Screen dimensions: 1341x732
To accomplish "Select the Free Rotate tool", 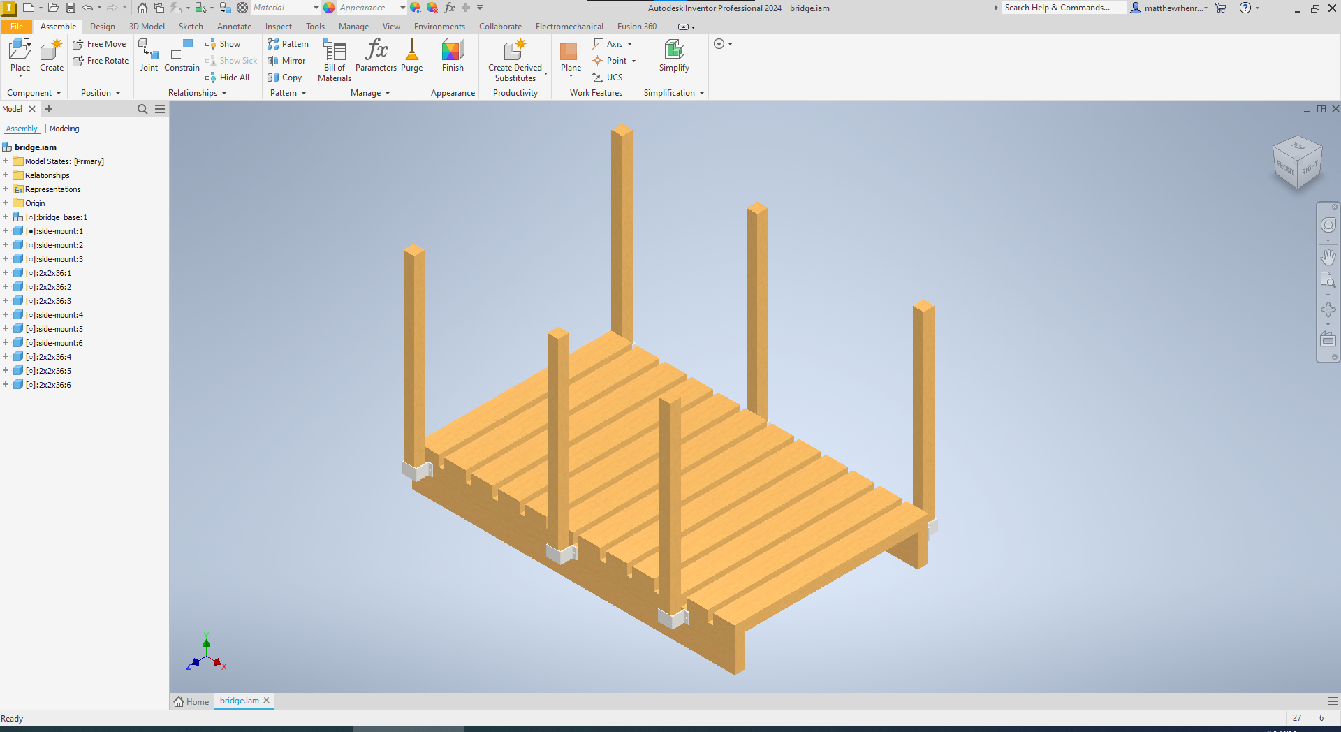I will tap(101, 61).
